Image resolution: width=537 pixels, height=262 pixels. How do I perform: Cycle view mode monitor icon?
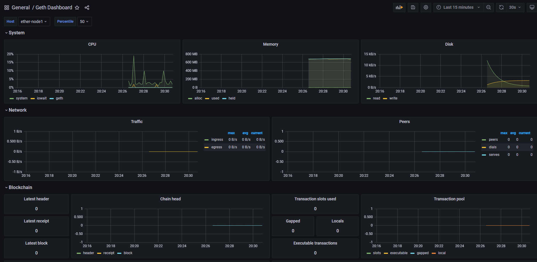click(532, 7)
